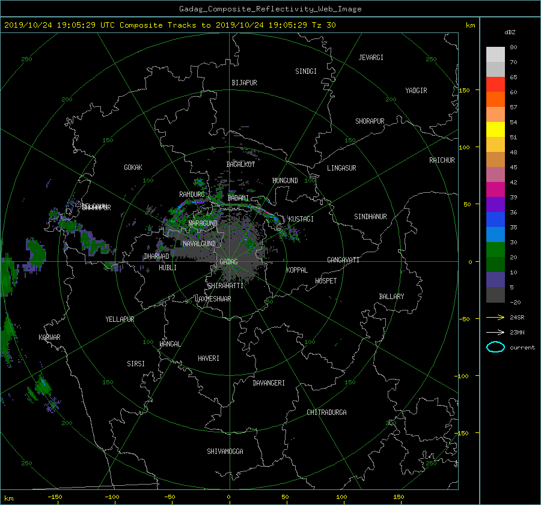
Task: Click the GOKAK city label
Action: tap(133, 168)
